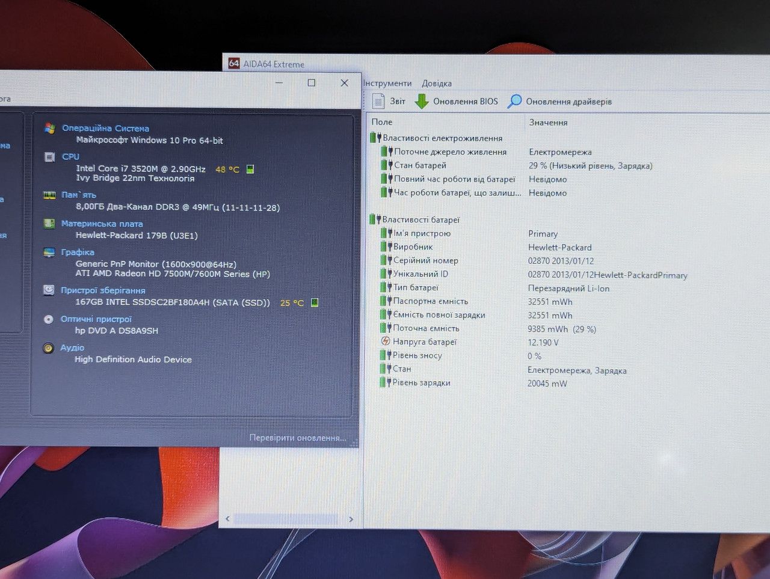The image size is (770, 579).
Task: Click the Оновлення драйверів magnifier icon
Action: click(514, 101)
